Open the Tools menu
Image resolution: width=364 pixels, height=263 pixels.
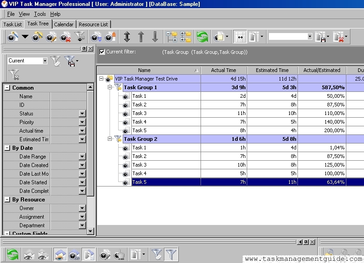click(40, 14)
